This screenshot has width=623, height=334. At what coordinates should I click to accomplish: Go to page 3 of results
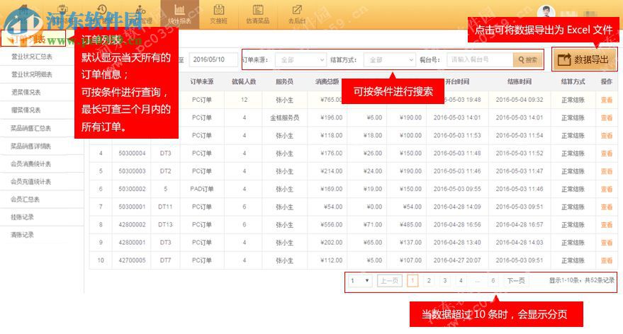(445, 281)
